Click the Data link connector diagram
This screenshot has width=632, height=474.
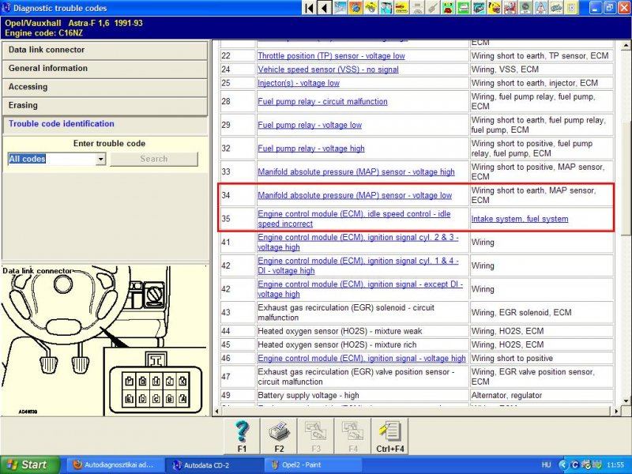click(x=105, y=340)
